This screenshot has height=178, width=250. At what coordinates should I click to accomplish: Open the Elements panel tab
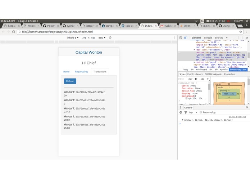click(196, 38)
